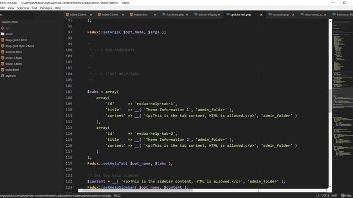Open doctors.html from the tree
Image resolution: width=353 pixels, height=198 pixels.
13,52
